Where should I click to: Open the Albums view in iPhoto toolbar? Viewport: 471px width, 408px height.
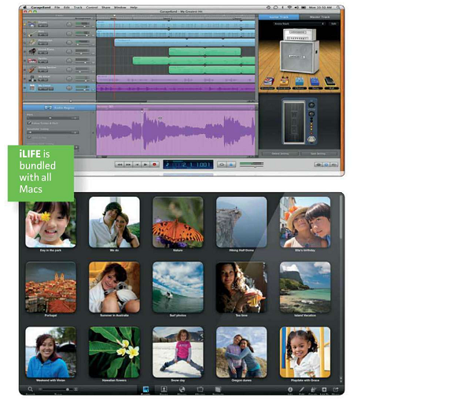point(200,390)
